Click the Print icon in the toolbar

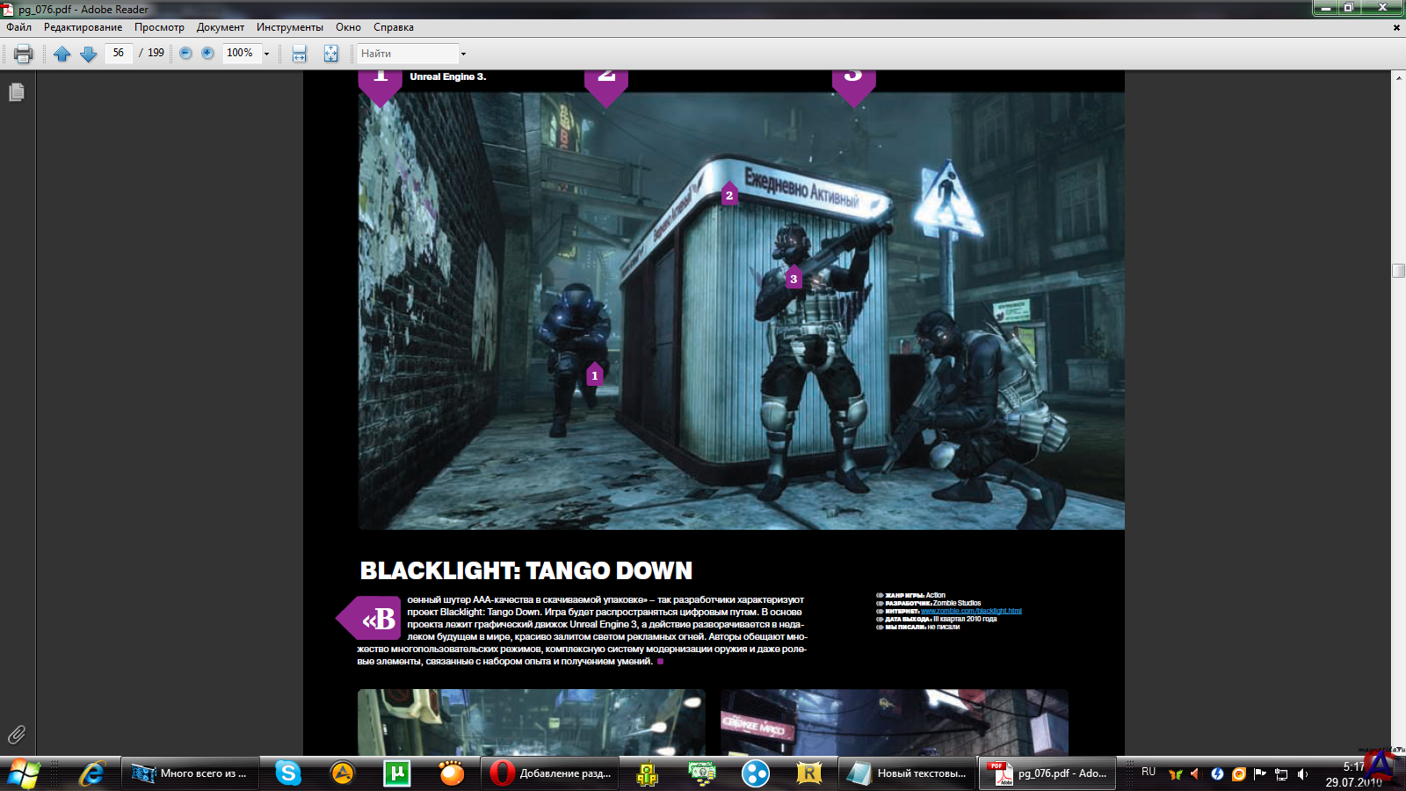coord(24,54)
